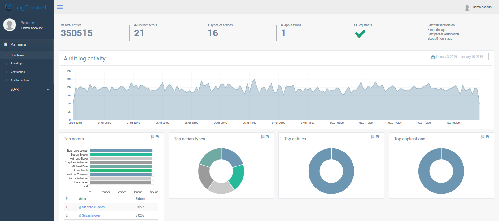Toggle sidebar with the hamburger menu icon
Image resolution: width=499 pixels, height=221 pixels.
60,7
